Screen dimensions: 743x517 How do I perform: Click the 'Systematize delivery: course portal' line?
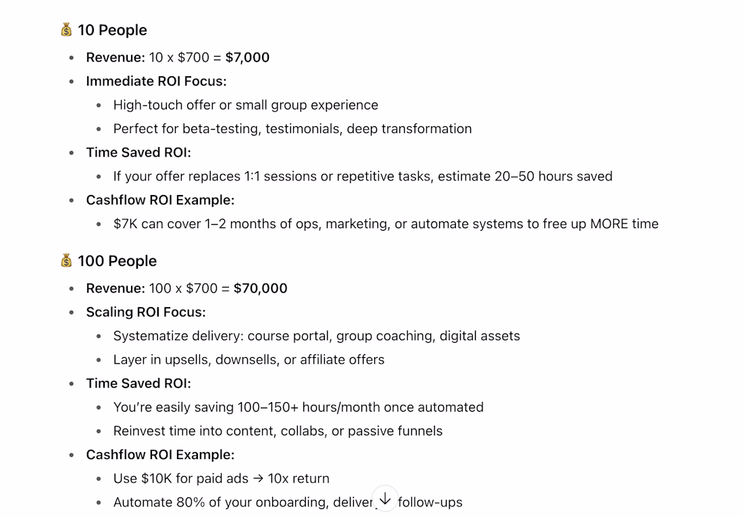tap(317, 335)
